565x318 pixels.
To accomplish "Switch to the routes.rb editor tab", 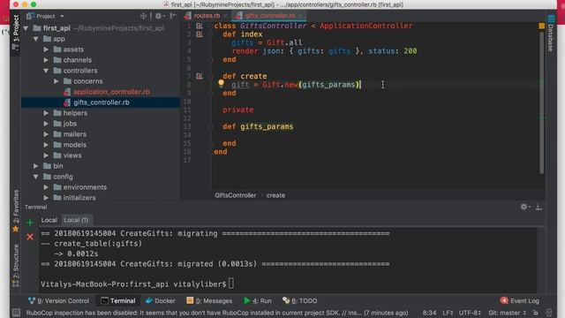I will (x=207, y=16).
